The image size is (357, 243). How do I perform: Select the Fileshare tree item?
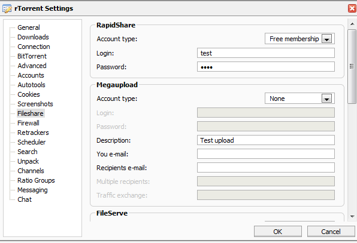pos(31,113)
